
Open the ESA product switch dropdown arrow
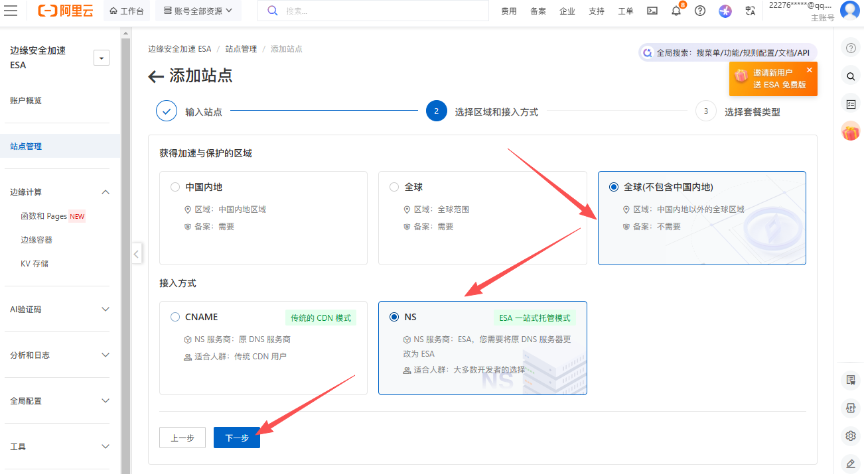click(x=102, y=58)
